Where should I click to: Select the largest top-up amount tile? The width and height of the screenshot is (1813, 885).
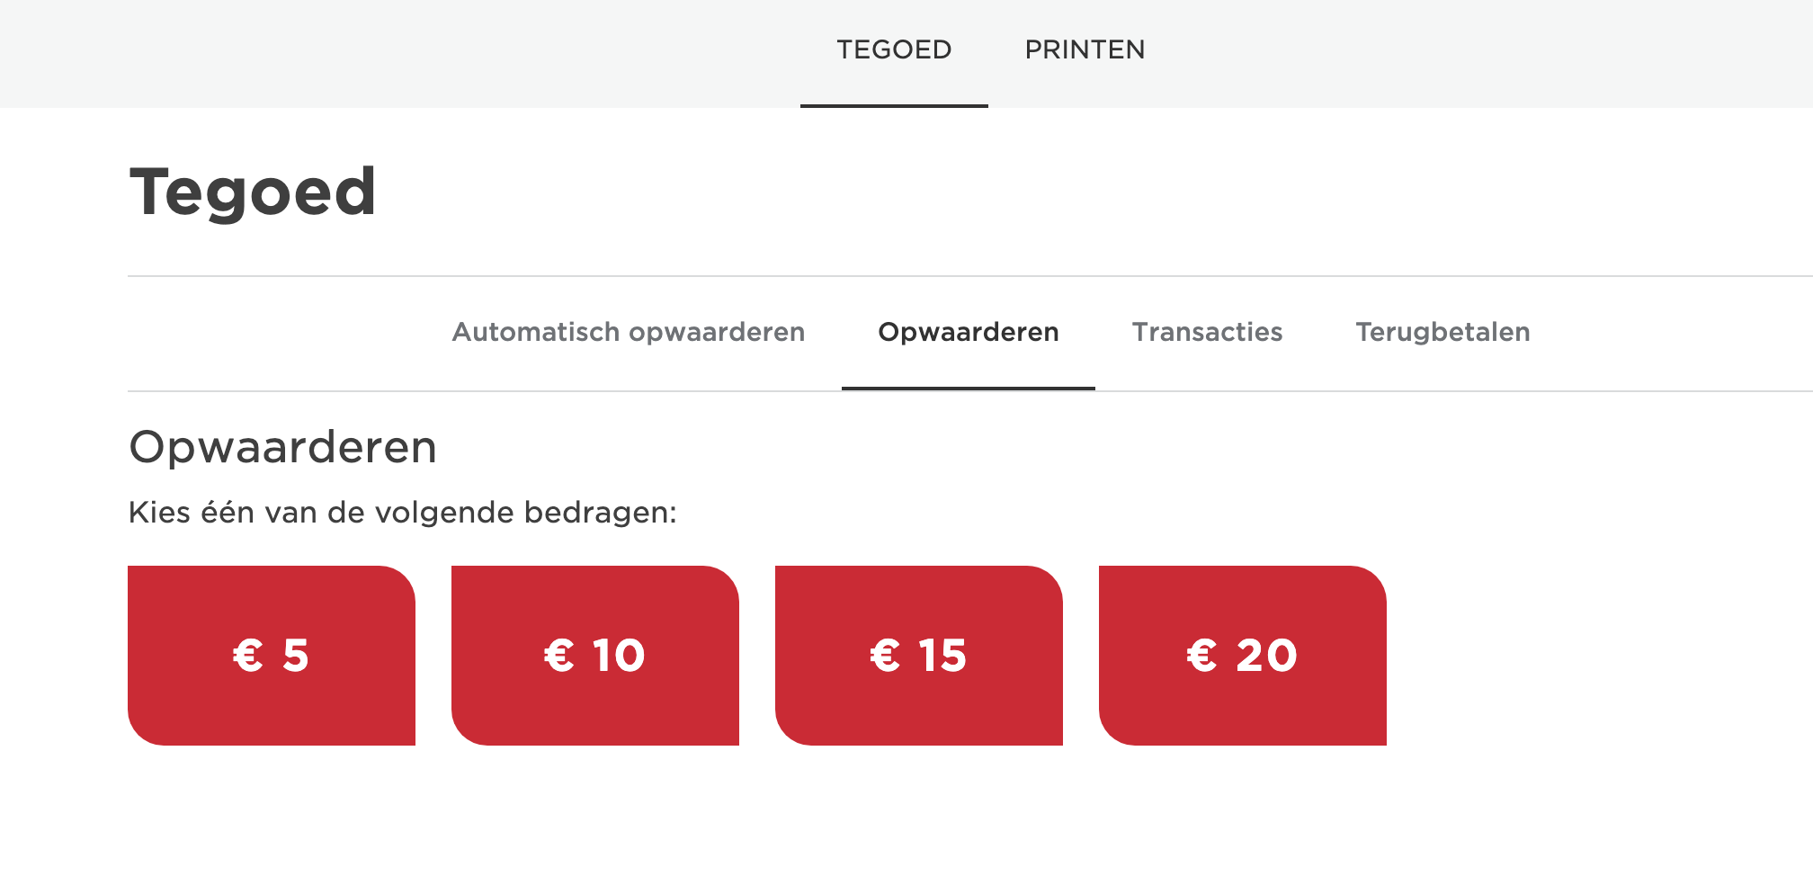tap(1242, 655)
